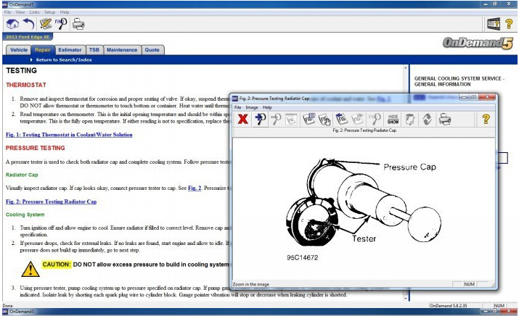Screen dimensions: 519x316
Task: Click the THERMOSTAT red heading
Action: (26, 85)
